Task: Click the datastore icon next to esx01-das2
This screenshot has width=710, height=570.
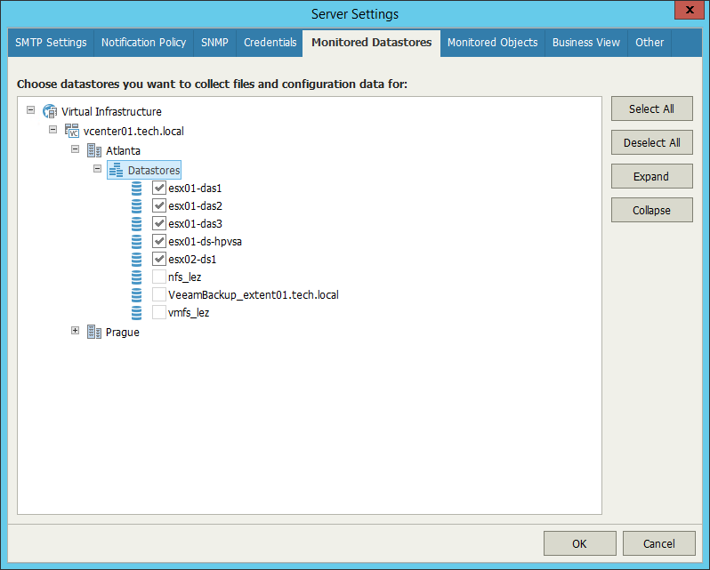Action: coord(136,205)
